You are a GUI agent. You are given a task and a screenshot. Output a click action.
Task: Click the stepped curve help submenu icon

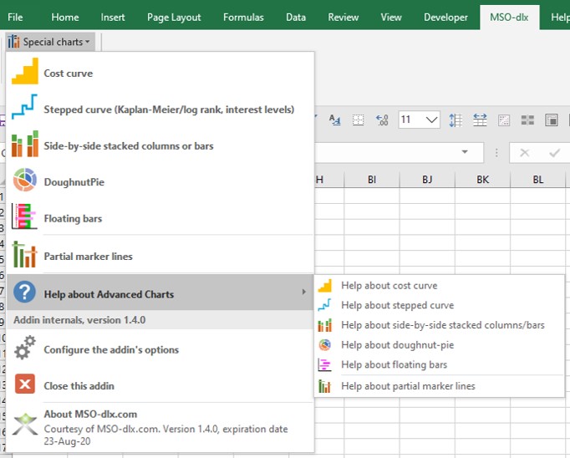point(324,305)
